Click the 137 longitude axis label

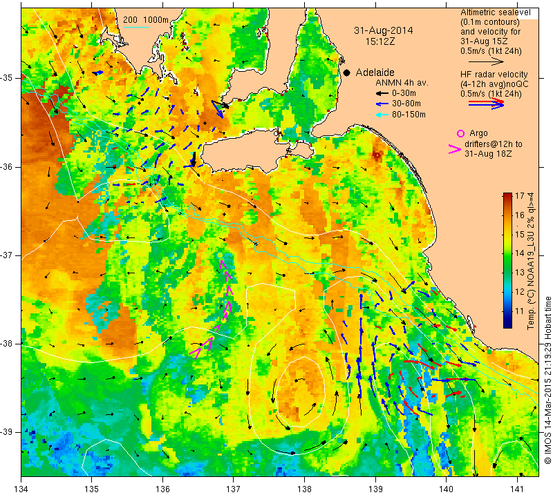tap(234, 489)
